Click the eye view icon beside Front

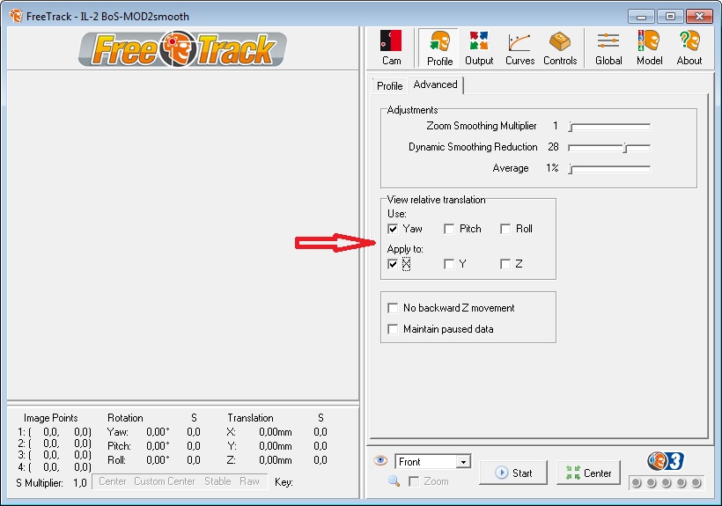point(380,460)
